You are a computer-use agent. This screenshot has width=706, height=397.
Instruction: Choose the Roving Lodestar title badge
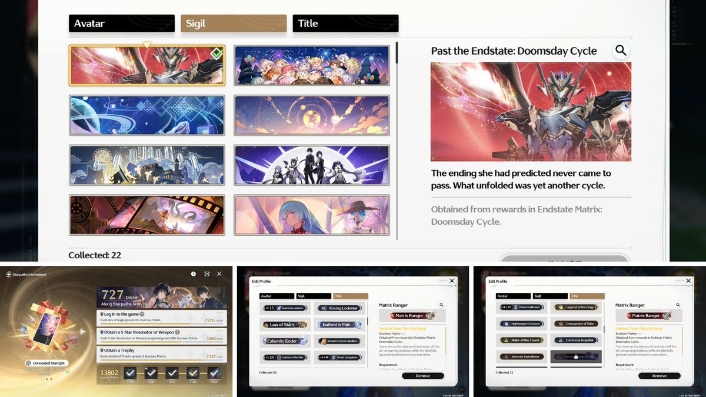(x=338, y=308)
